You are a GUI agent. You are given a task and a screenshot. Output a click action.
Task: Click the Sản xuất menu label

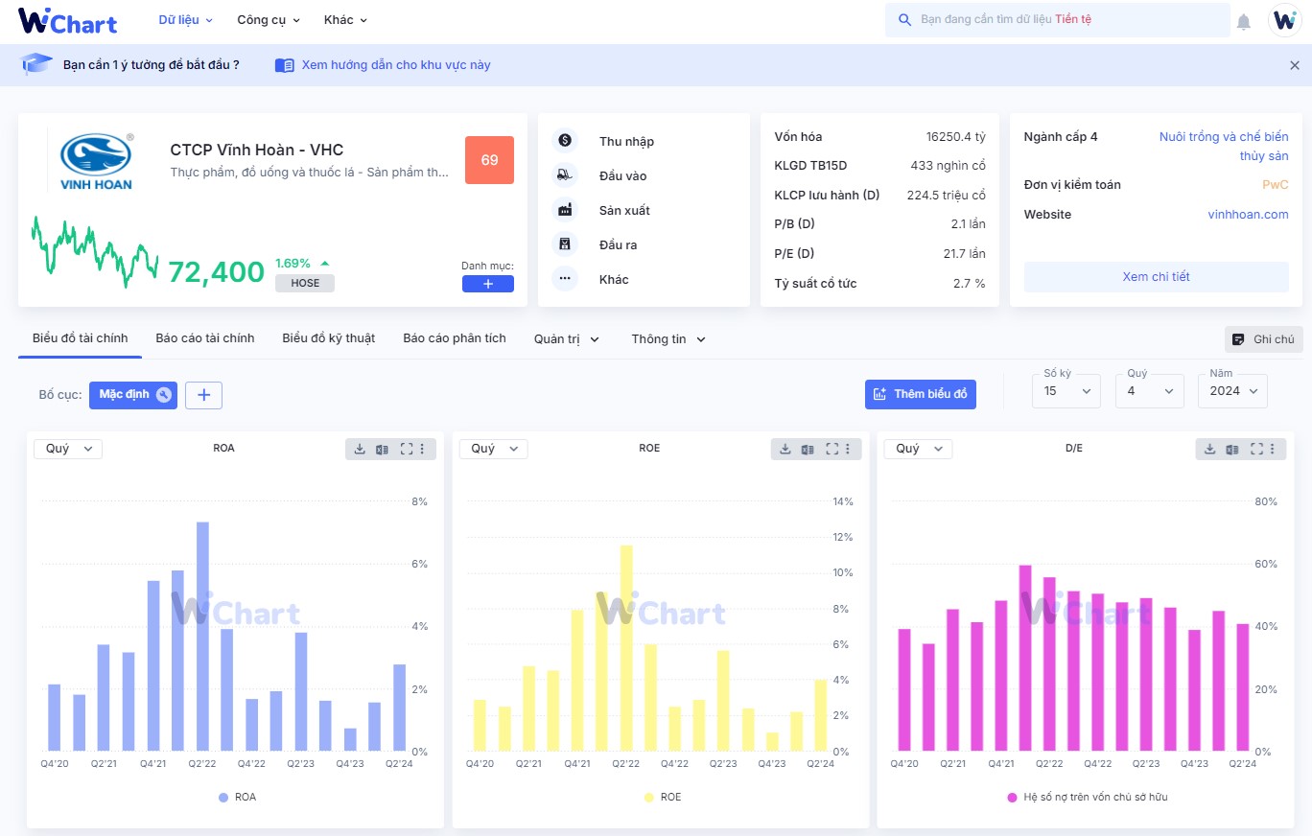[624, 211]
